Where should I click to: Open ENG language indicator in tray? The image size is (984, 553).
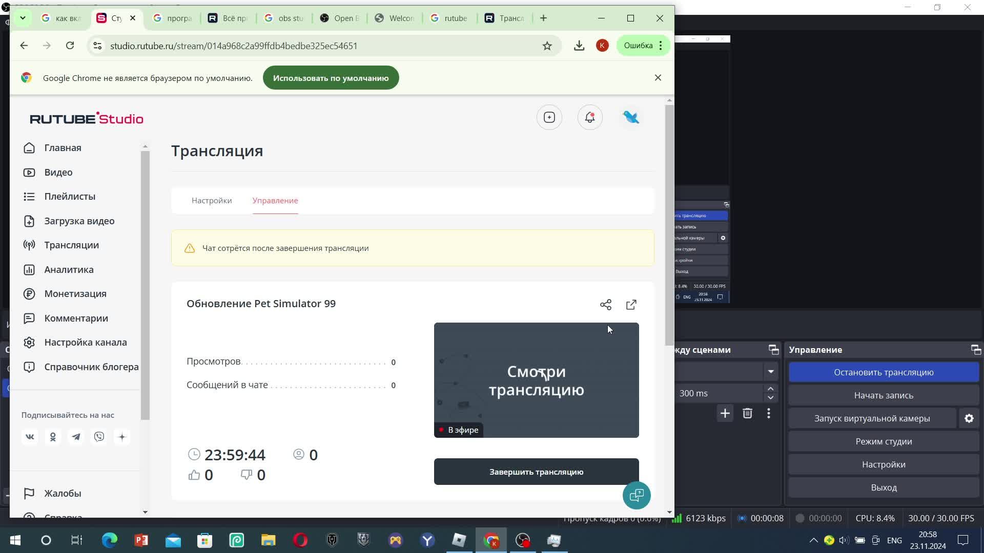[x=894, y=541]
